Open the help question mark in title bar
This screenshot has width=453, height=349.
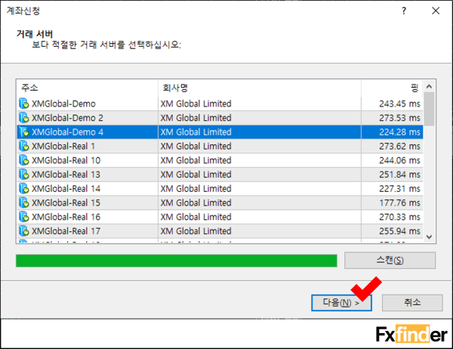click(404, 11)
